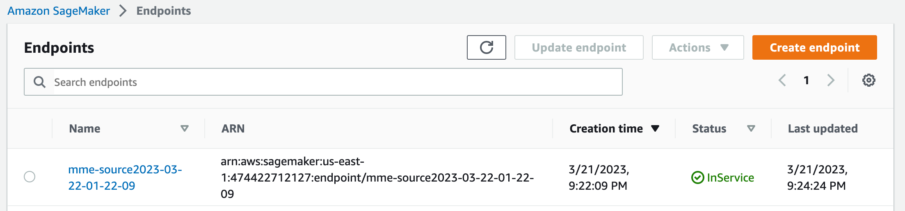The width and height of the screenshot is (905, 211).
Task: Open the Actions dropdown menu
Action: (698, 47)
